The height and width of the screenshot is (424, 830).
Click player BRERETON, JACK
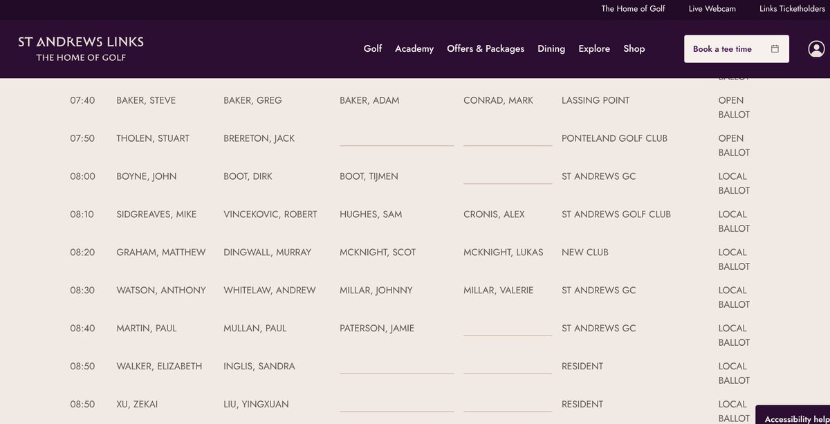pyautogui.click(x=259, y=138)
